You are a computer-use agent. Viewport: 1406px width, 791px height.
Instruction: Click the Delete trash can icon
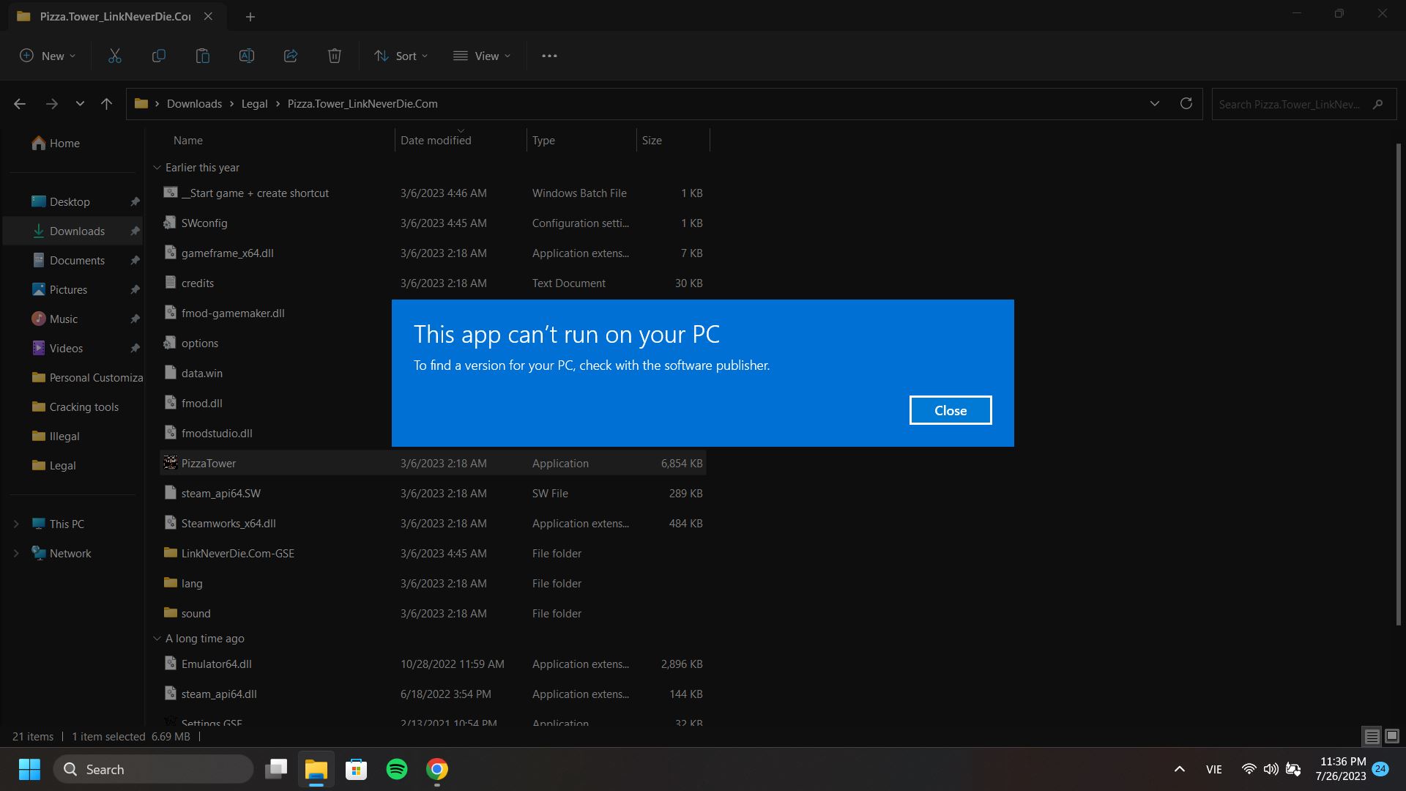(x=335, y=56)
